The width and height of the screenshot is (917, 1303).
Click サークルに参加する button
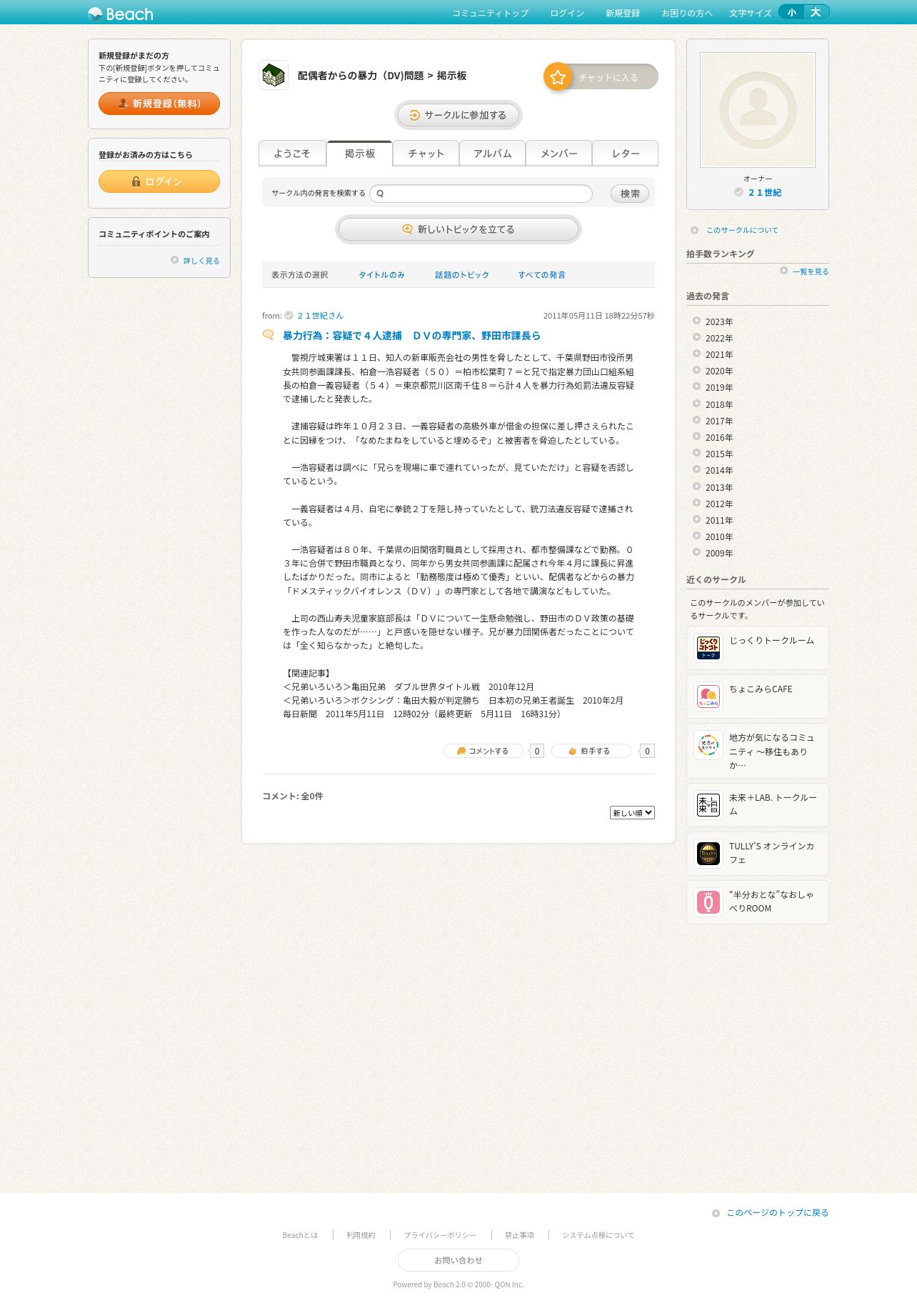[x=459, y=115]
